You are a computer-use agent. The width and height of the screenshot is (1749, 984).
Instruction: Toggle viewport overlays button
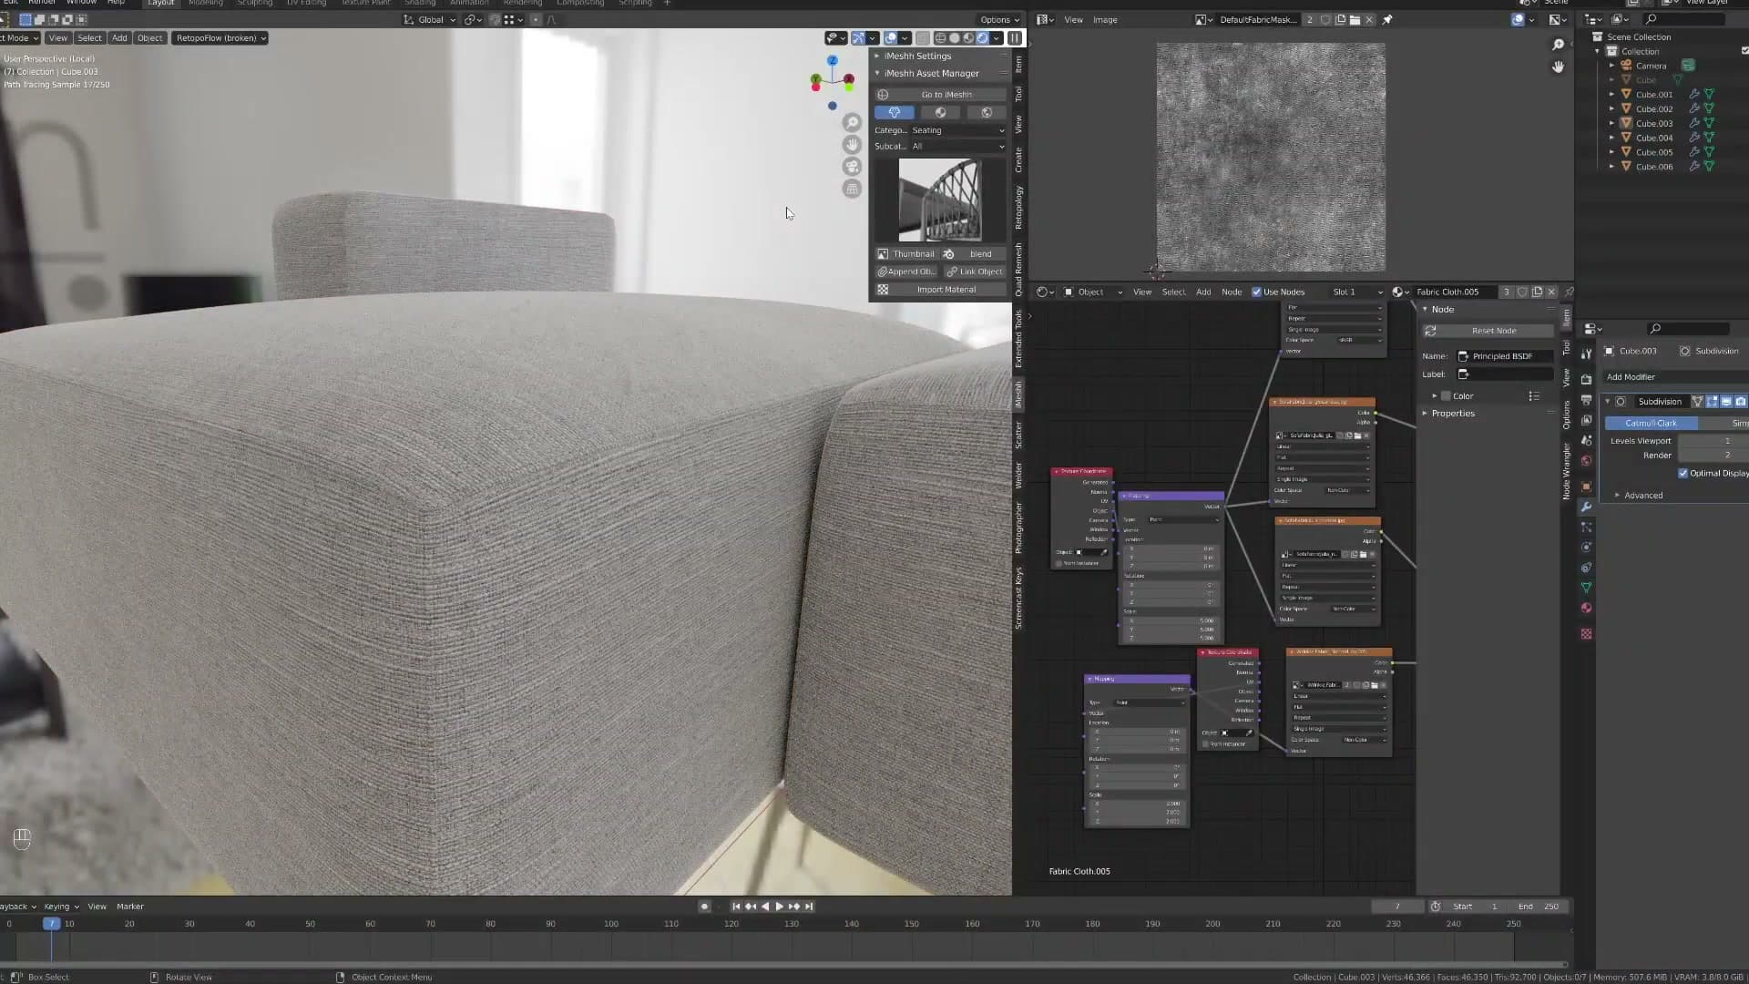(891, 38)
